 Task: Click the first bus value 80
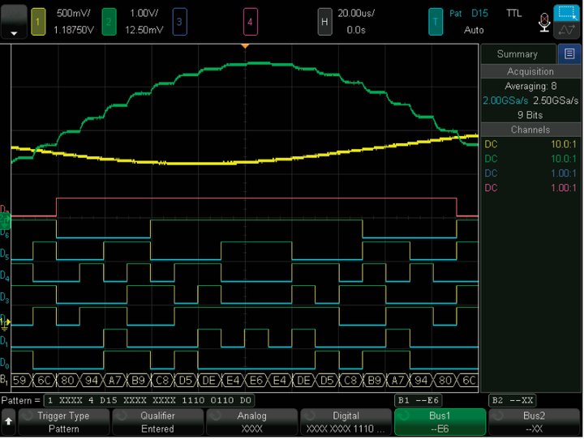click(68, 380)
